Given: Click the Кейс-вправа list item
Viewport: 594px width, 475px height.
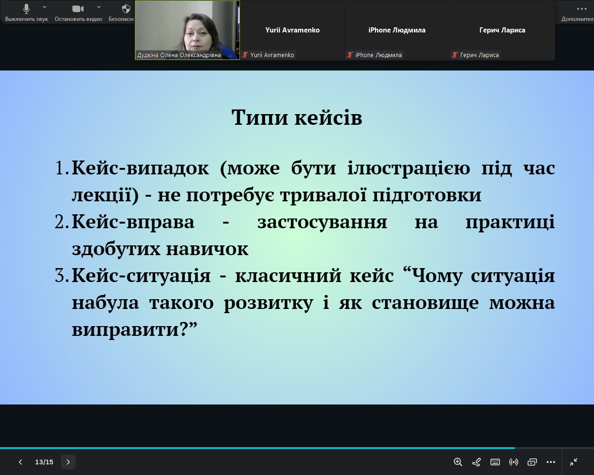Looking at the screenshot, I should (x=305, y=235).
